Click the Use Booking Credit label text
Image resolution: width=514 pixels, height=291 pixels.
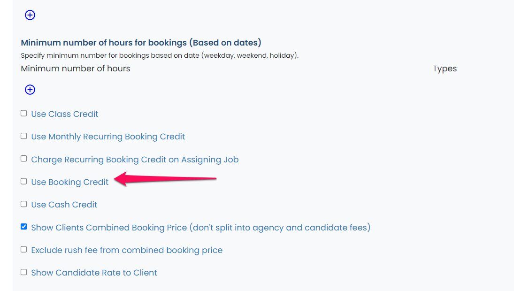coord(70,182)
